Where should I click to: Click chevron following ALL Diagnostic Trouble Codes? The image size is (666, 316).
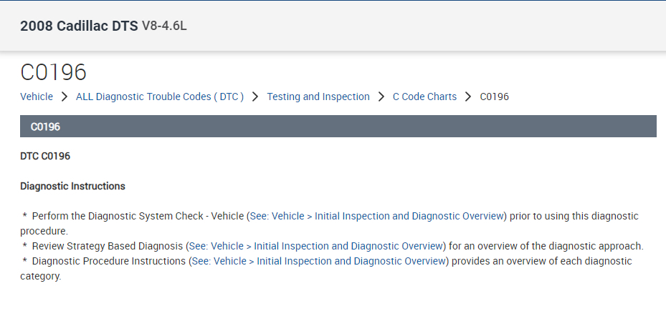(256, 97)
